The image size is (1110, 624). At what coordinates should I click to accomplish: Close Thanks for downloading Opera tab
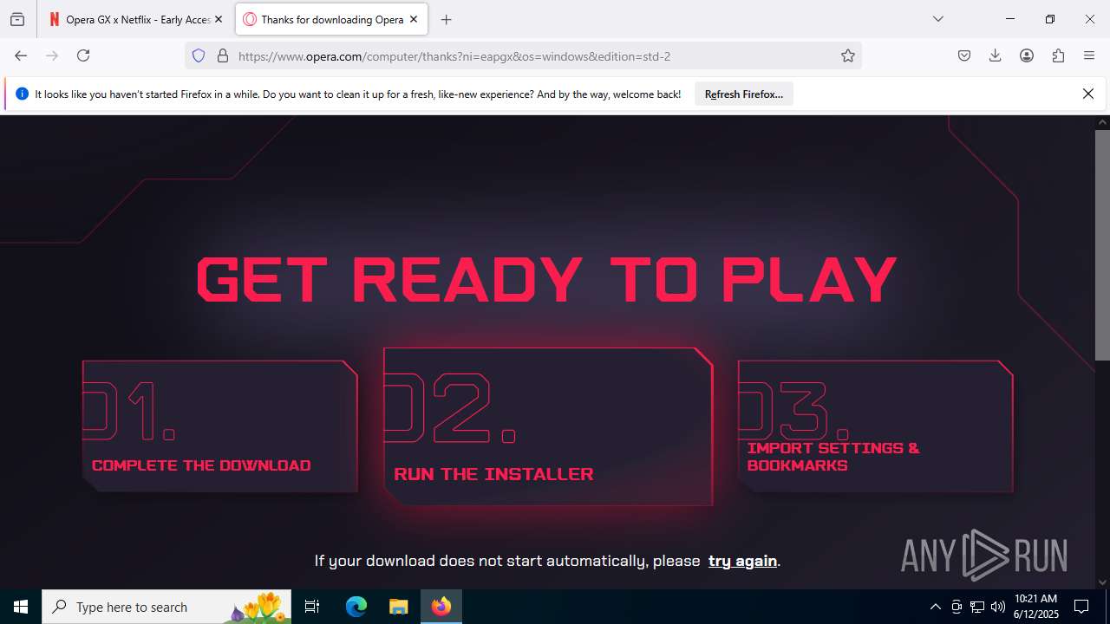coord(414,19)
